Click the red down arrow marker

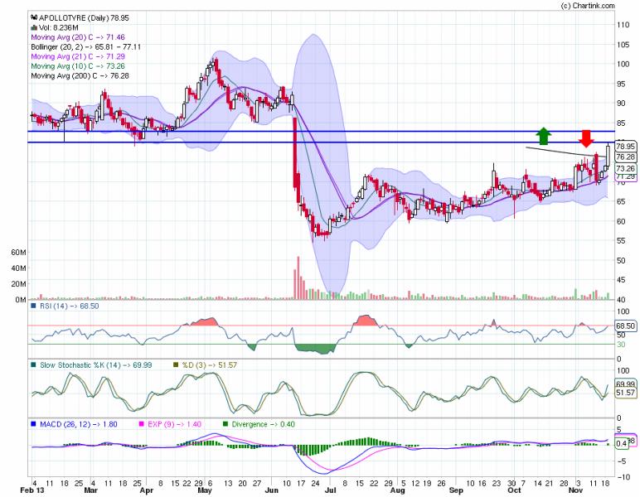tap(586, 138)
